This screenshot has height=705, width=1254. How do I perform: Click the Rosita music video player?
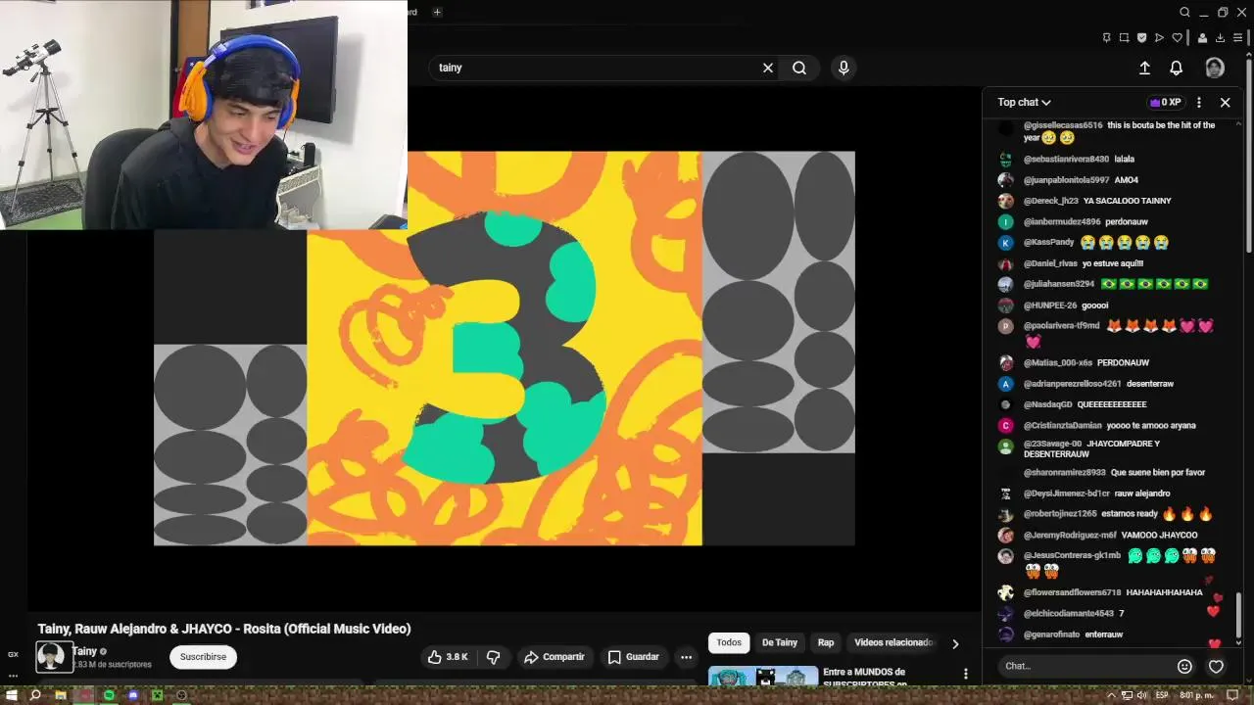click(x=505, y=349)
